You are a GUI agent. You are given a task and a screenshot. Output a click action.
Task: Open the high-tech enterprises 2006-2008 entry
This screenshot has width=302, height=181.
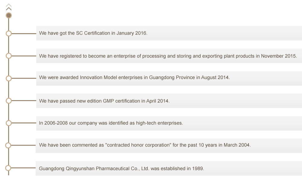[111, 123]
